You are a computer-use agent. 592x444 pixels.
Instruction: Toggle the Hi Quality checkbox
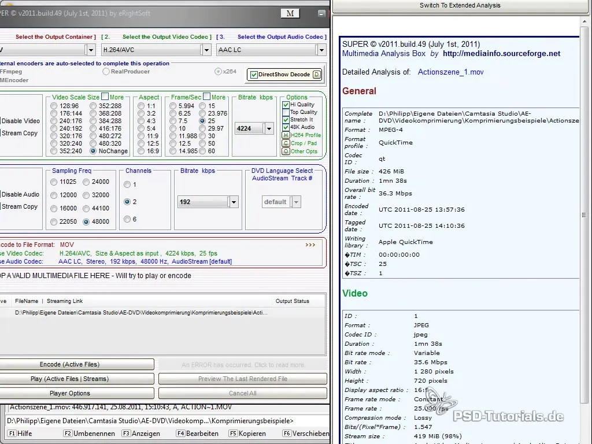(x=286, y=105)
